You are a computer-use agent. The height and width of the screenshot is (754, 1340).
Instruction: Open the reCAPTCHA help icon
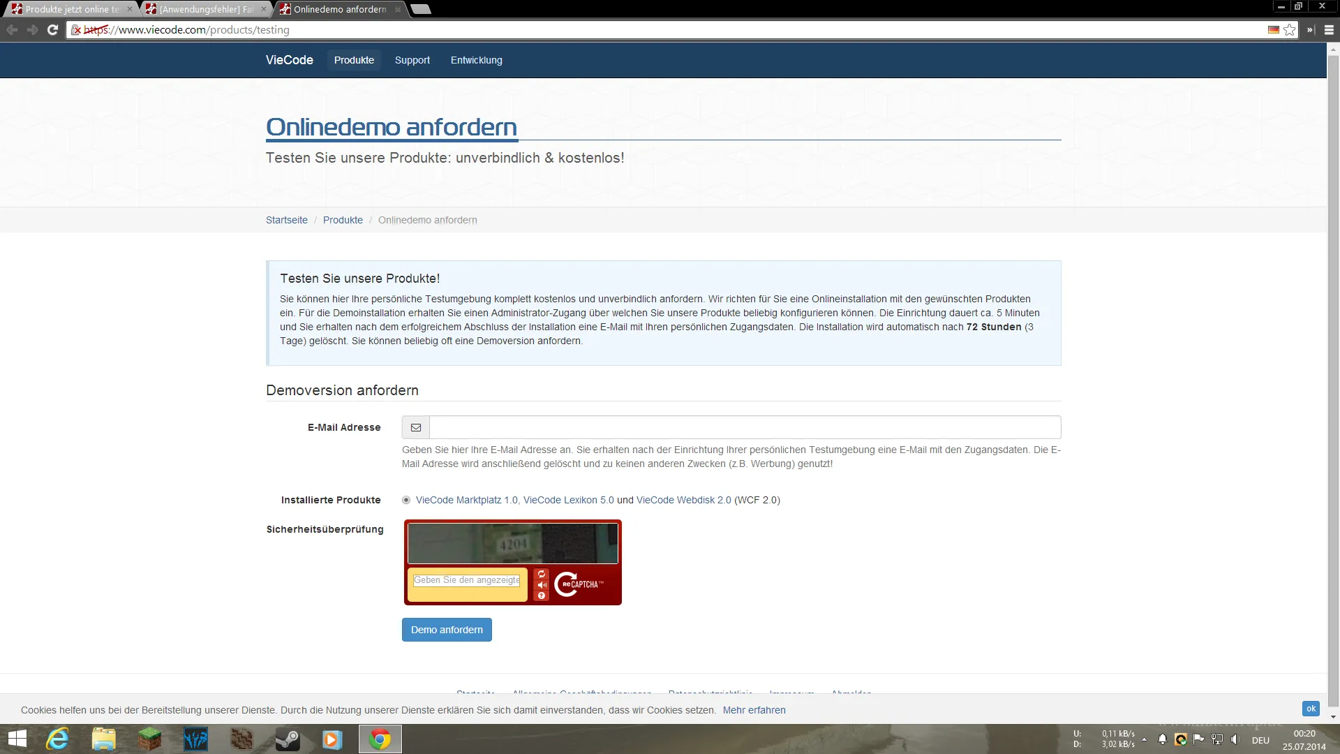tap(542, 596)
